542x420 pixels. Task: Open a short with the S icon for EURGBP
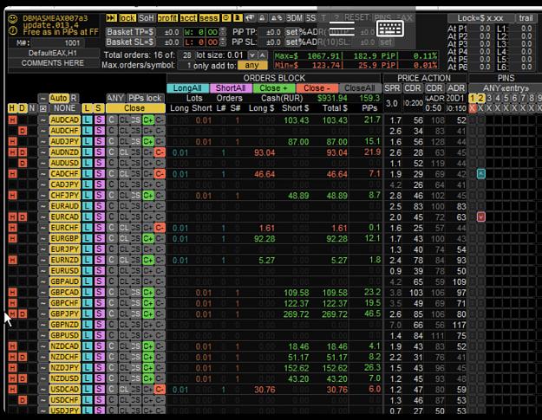pyautogui.click(x=100, y=238)
